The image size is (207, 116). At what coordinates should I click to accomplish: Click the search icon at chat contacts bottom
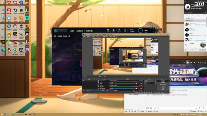click(x=205, y=50)
